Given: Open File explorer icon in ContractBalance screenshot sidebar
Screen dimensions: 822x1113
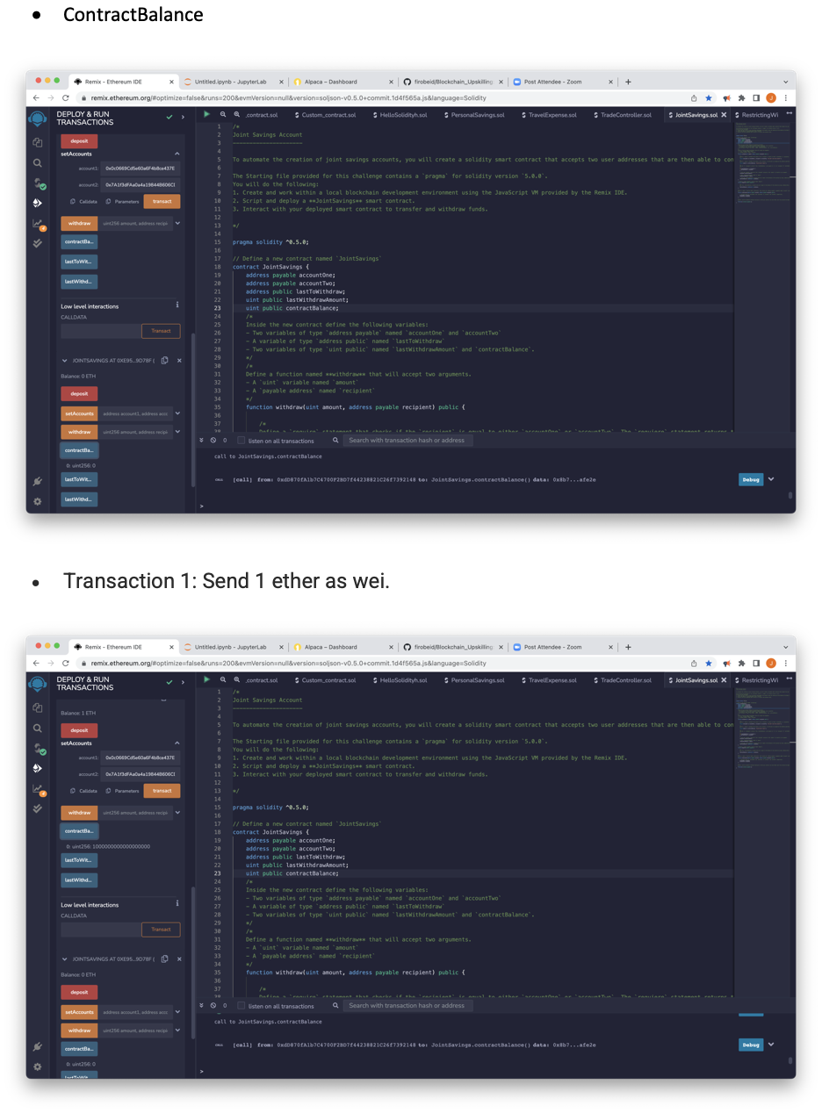Looking at the screenshot, I should click(x=37, y=142).
